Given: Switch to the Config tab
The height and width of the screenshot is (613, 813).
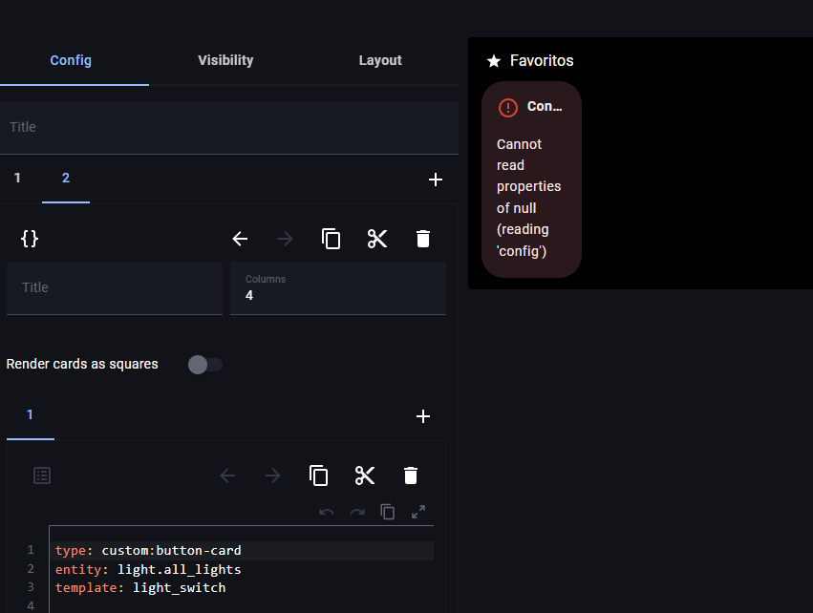Looking at the screenshot, I should pos(71,60).
